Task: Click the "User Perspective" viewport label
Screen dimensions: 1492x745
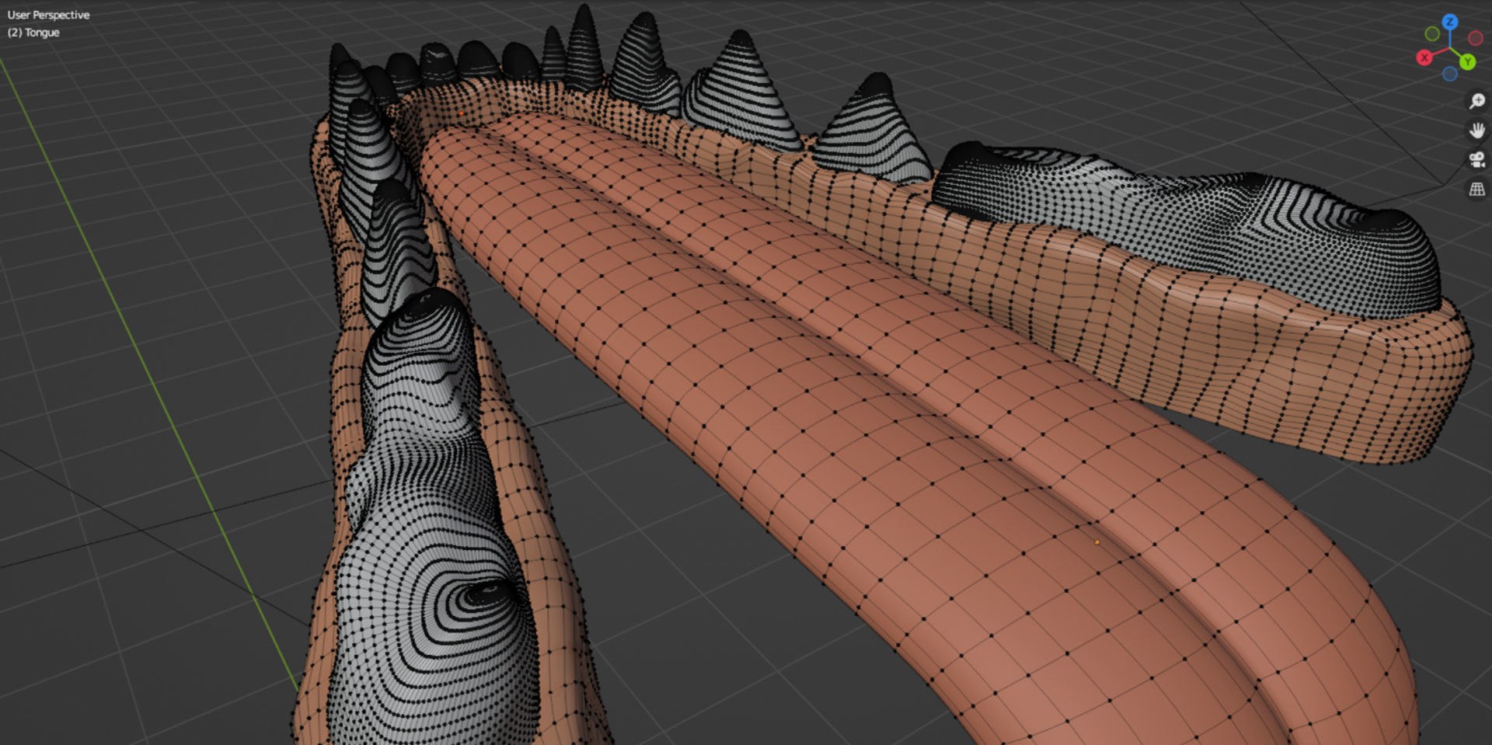Action: (48, 15)
